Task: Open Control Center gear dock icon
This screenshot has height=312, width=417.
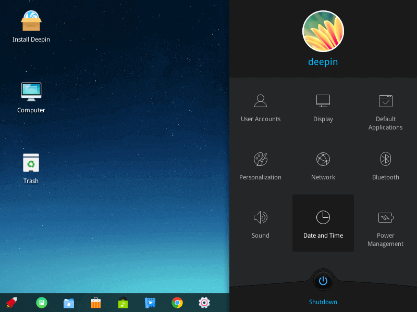Action: 204,303
